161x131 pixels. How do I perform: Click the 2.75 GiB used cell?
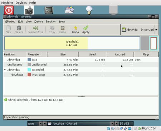[x=100, y=59]
